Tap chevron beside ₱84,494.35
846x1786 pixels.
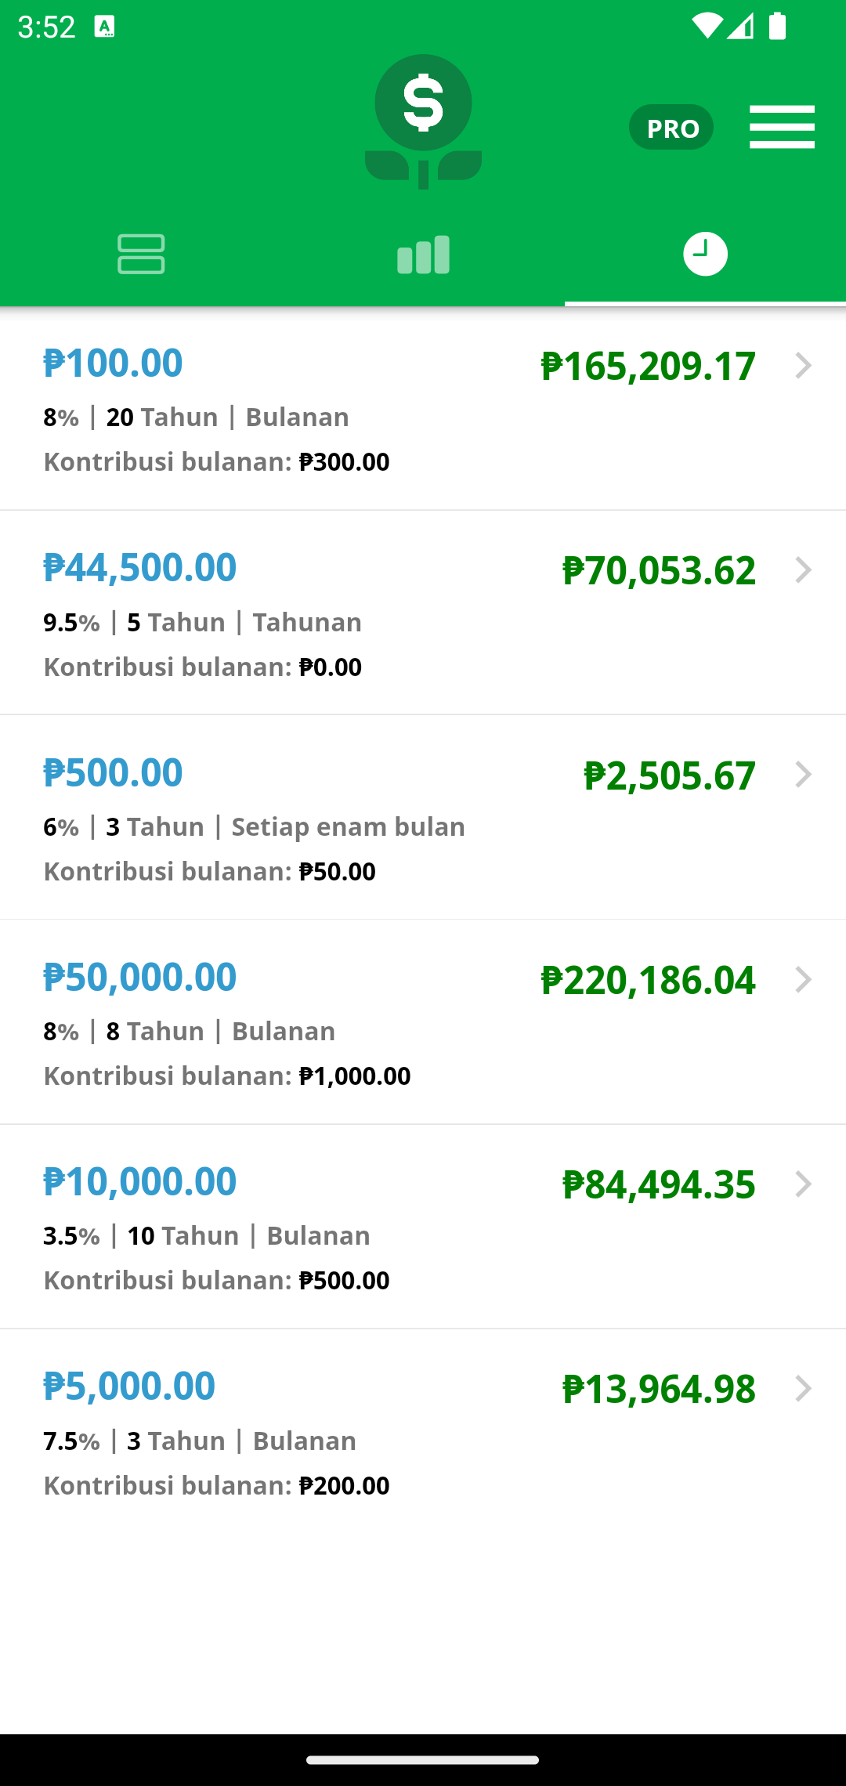pyautogui.click(x=803, y=1184)
